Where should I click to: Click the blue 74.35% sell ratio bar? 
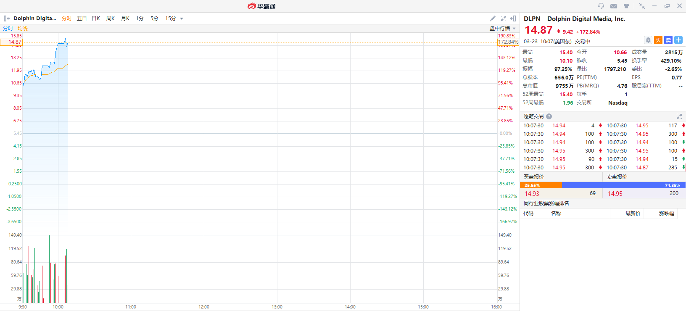(x=624, y=185)
